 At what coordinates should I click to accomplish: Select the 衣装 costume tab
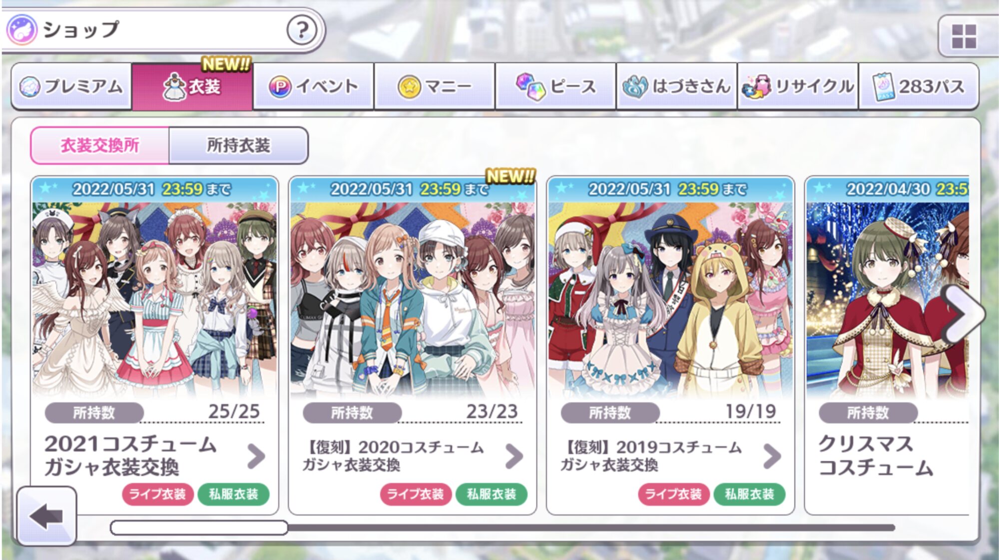192,86
